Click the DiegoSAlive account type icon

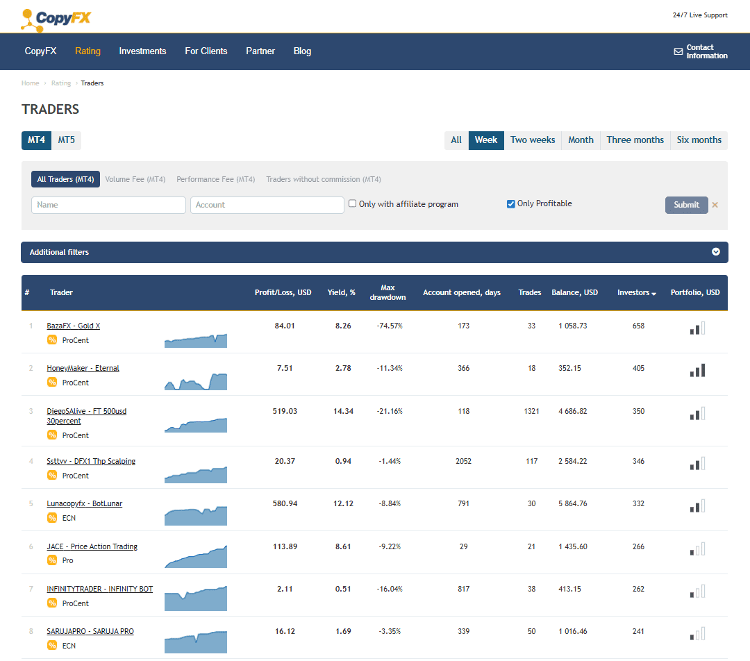click(x=52, y=435)
